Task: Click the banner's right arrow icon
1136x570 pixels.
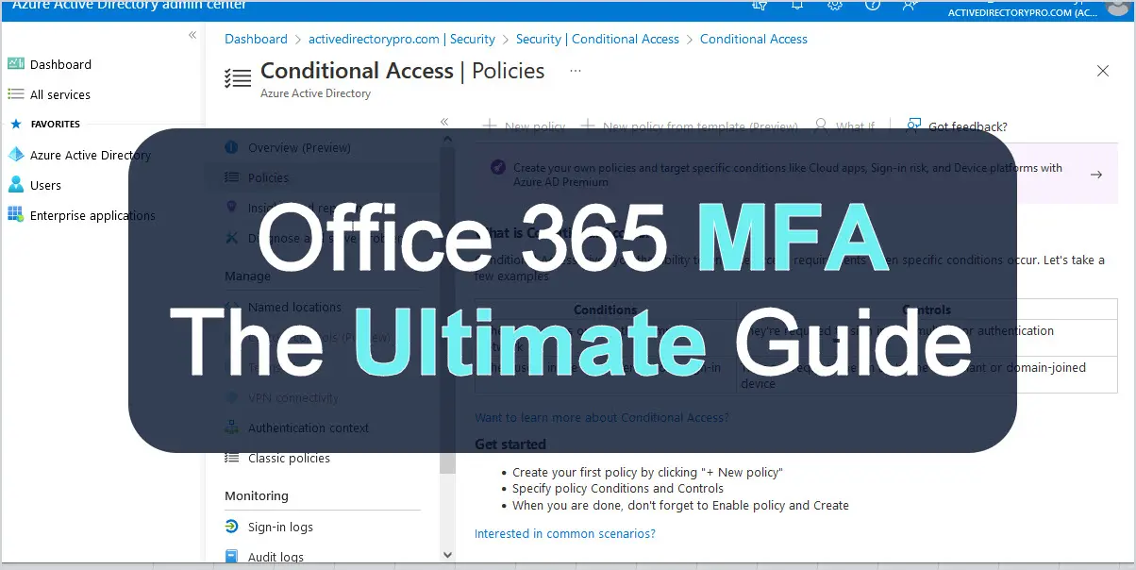Action: coord(1096,175)
